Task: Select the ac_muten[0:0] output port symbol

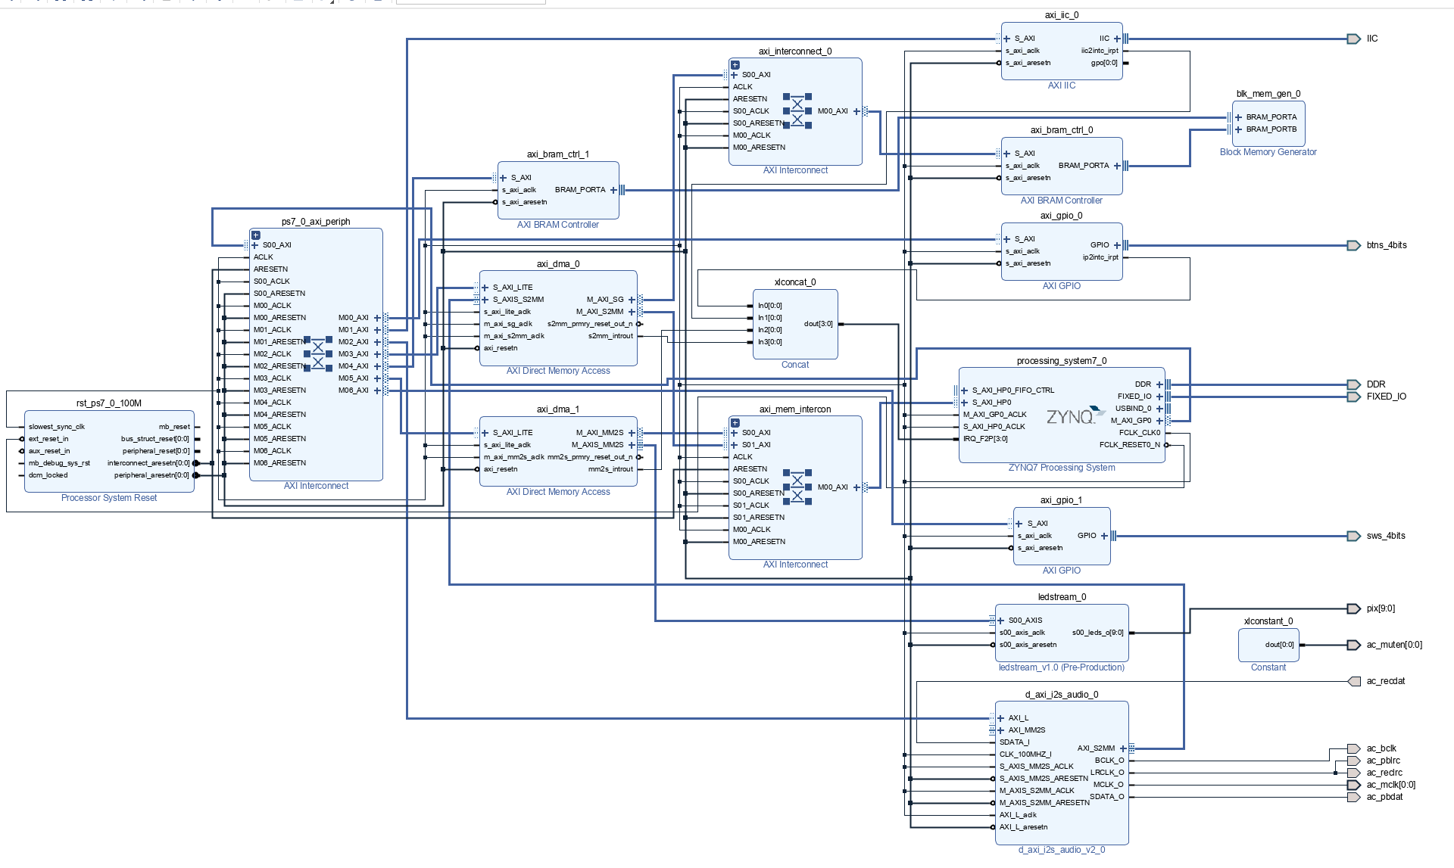Action: click(1354, 645)
